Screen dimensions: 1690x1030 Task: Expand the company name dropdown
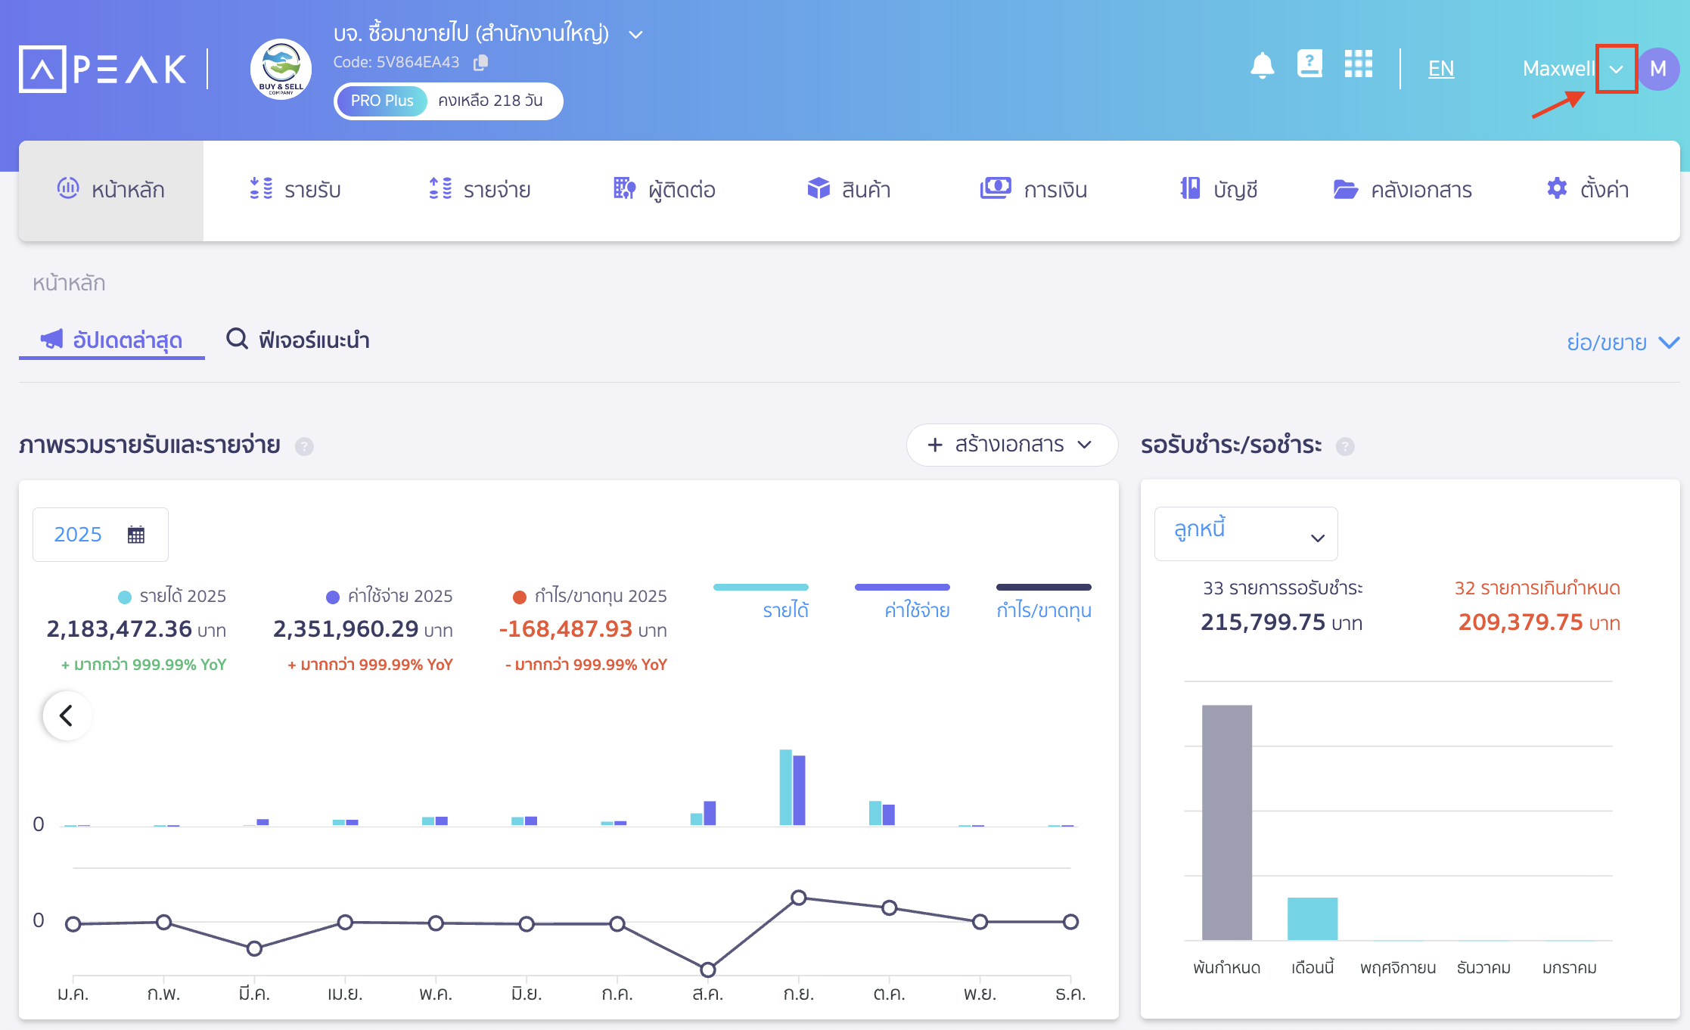pos(636,35)
